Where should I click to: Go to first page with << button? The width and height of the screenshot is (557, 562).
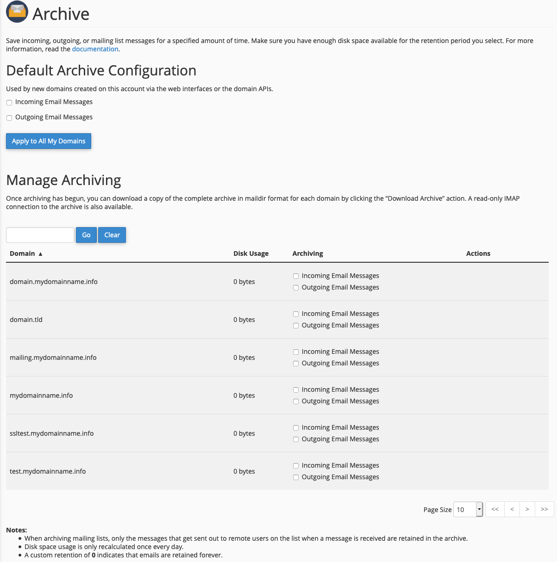(x=494, y=509)
